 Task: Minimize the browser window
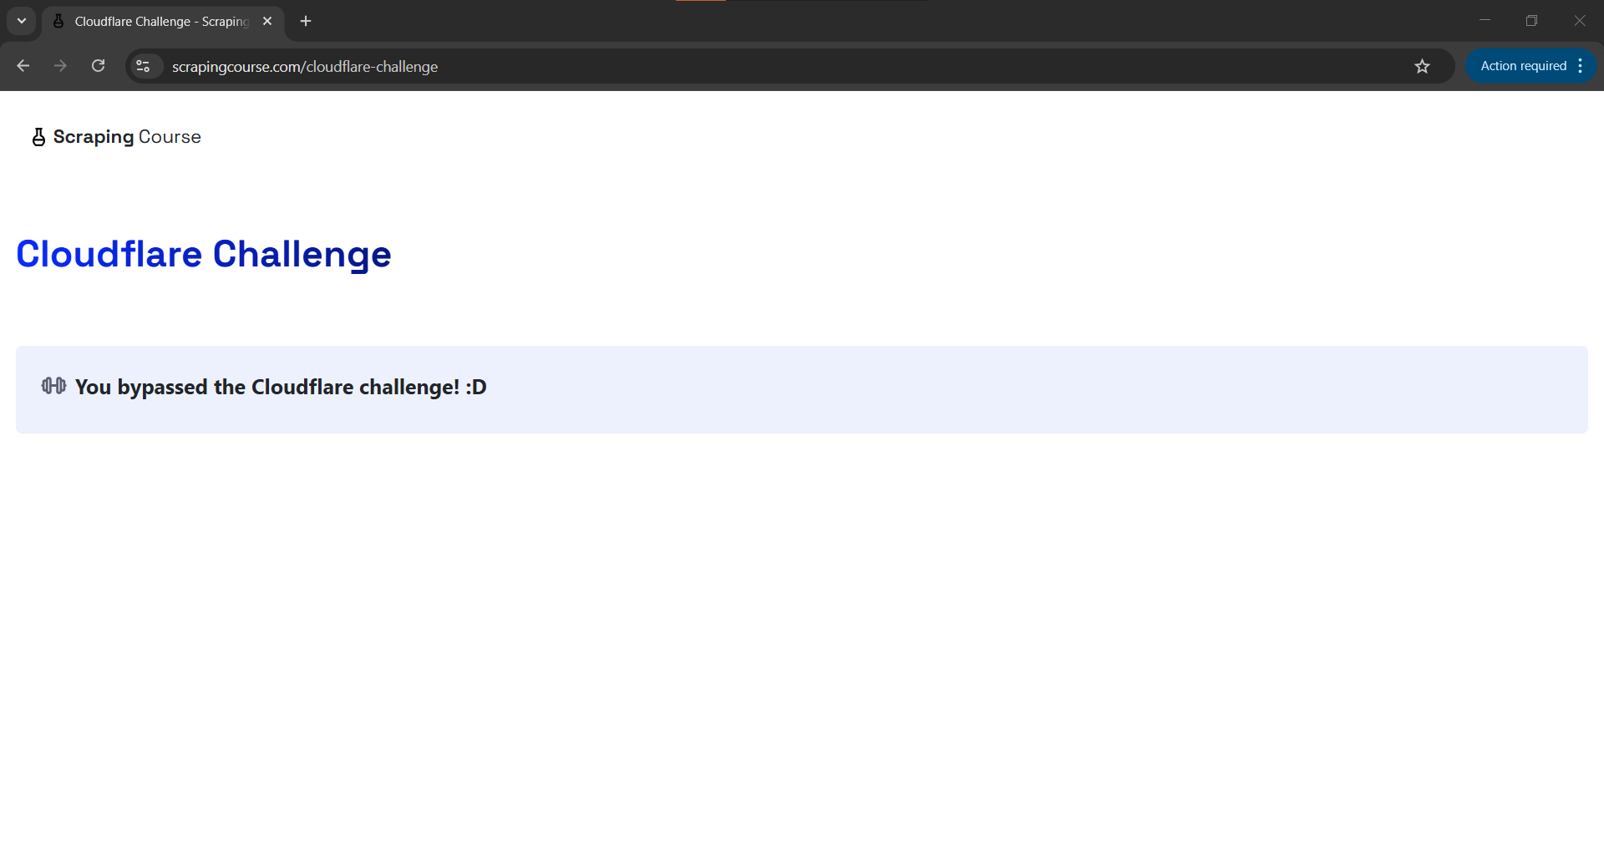pos(1485,21)
